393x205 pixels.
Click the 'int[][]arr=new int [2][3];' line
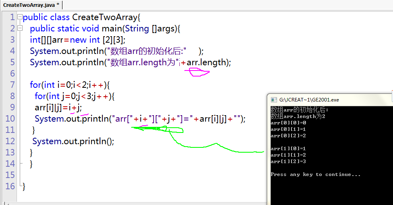[x=78, y=40]
